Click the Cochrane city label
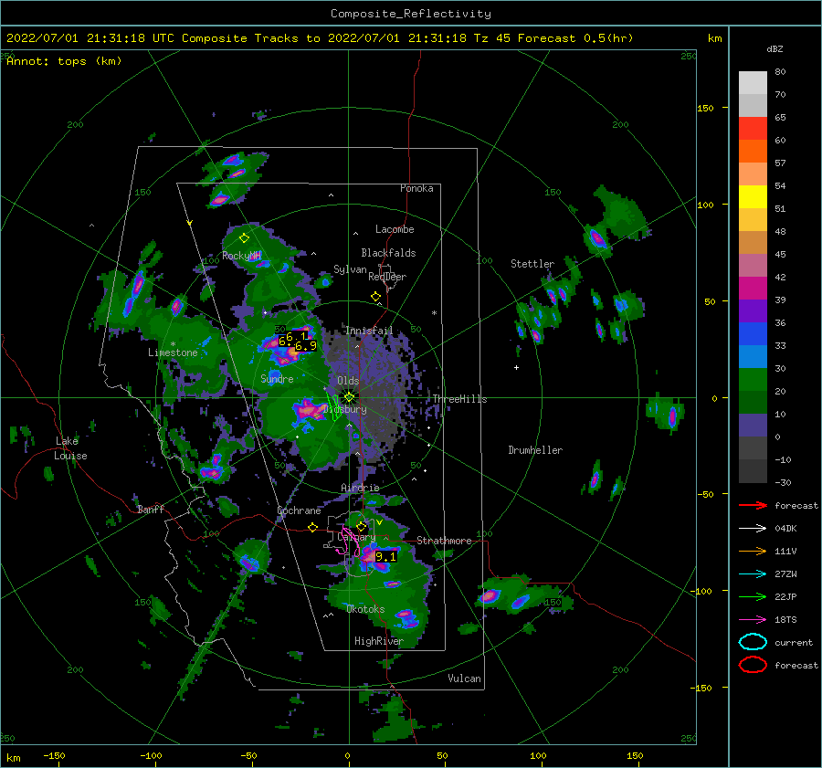This screenshot has height=768, width=822. [x=299, y=510]
